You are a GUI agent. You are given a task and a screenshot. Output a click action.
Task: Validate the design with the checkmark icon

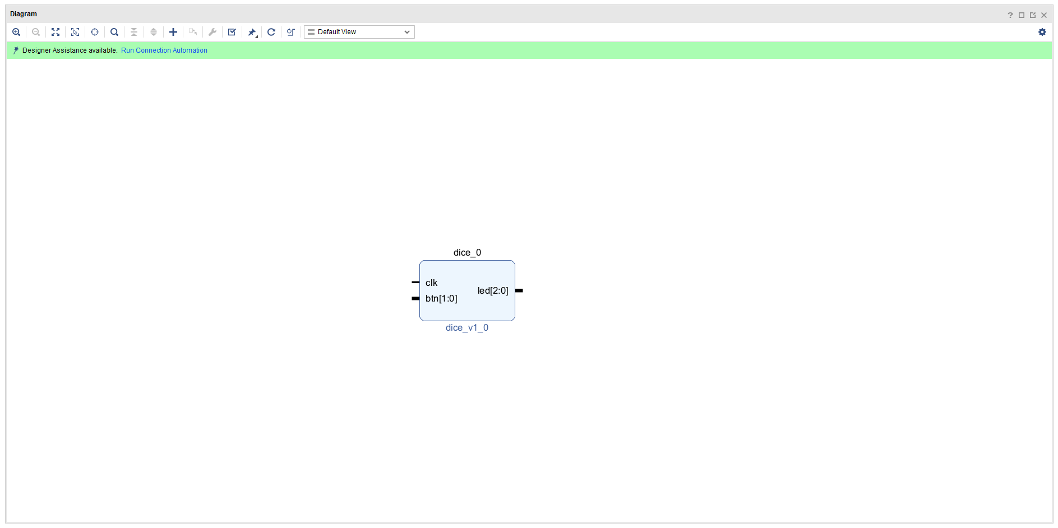pos(232,32)
